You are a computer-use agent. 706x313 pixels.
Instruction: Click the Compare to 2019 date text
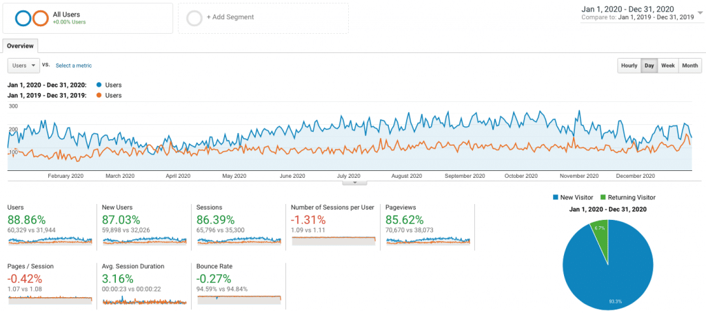click(x=638, y=17)
